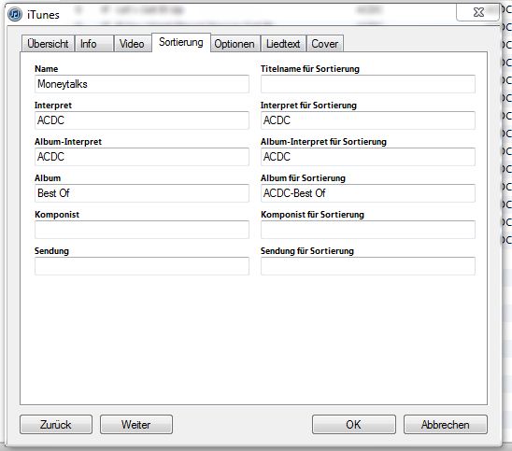The image size is (512, 451).
Task: Switch to the Übersicht tab
Action: pyautogui.click(x=48, y=44)
